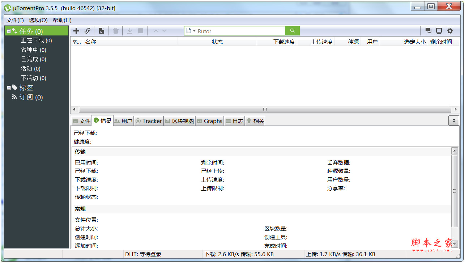The image size is (465, 263).
Task: Click the Move Up Queue arrow
Action: 156,31
